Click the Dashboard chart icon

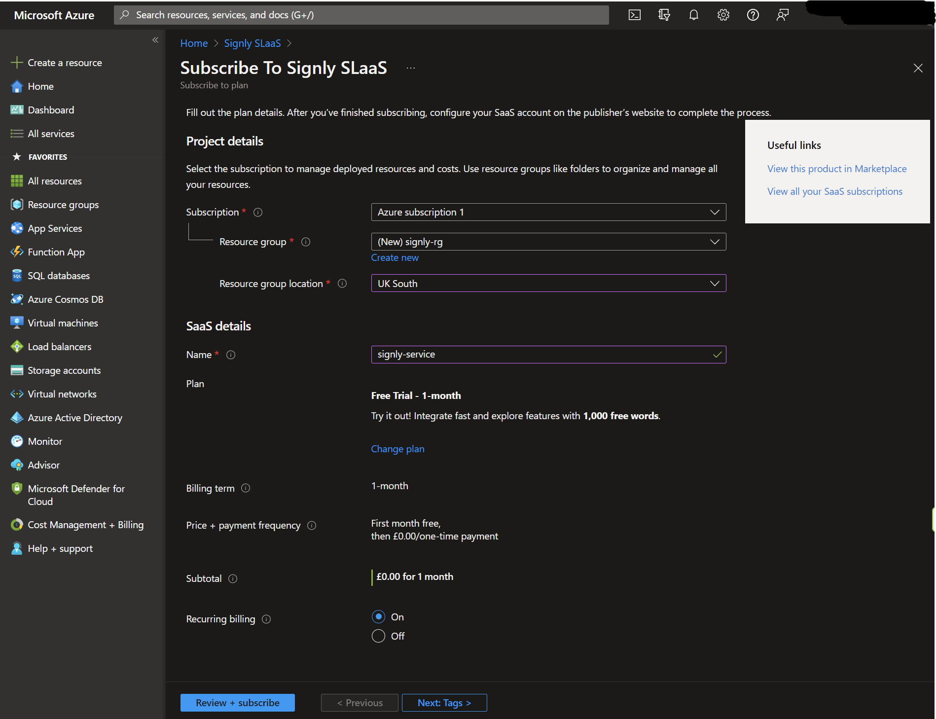click(17, 110)
